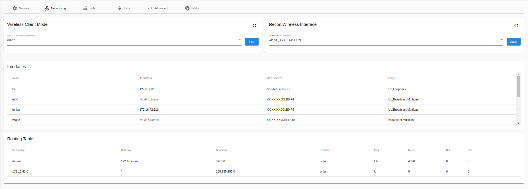
Task: Open the client mode interface dropdown showing wlan2
Action: 124,40
